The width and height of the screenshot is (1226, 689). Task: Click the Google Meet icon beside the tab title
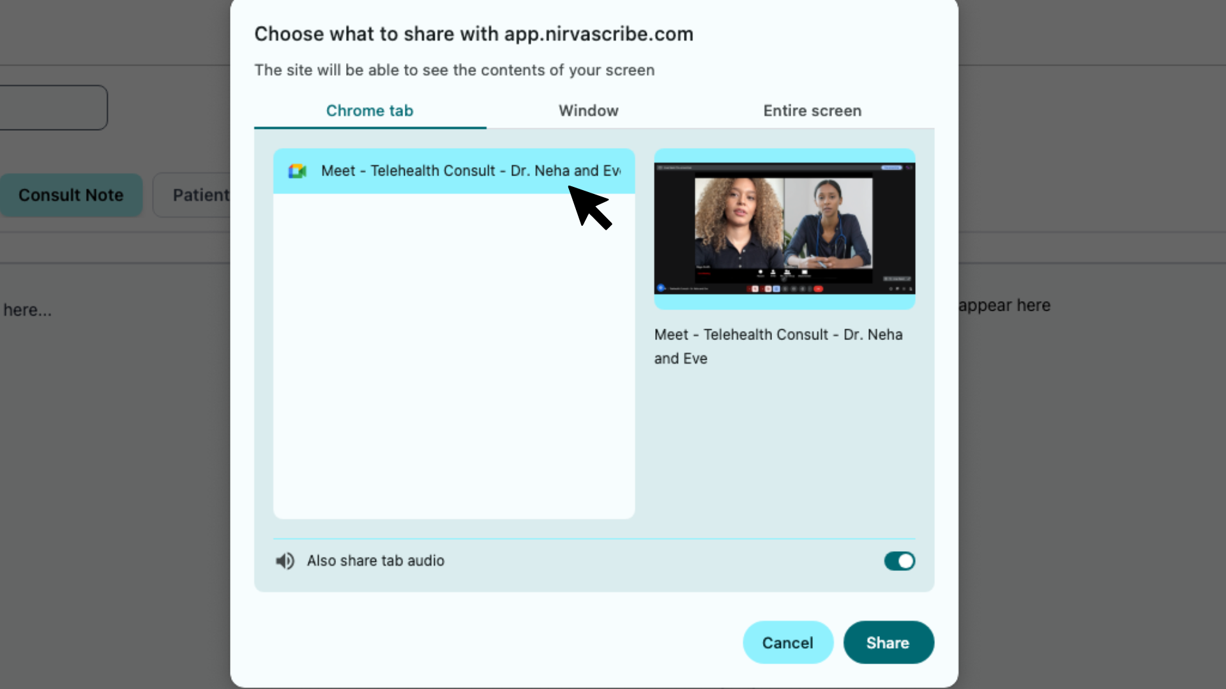tap(296, 171)
